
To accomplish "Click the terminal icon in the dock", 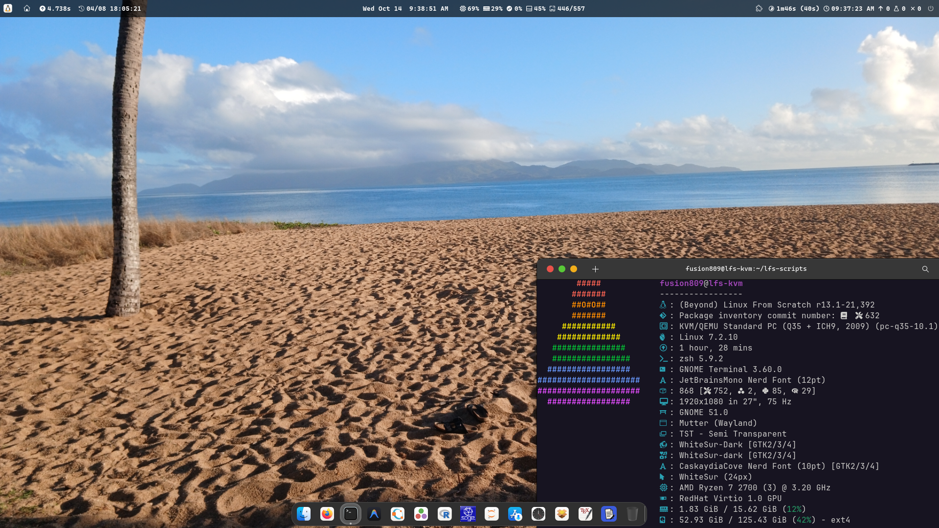I will (x=351, y=514).
